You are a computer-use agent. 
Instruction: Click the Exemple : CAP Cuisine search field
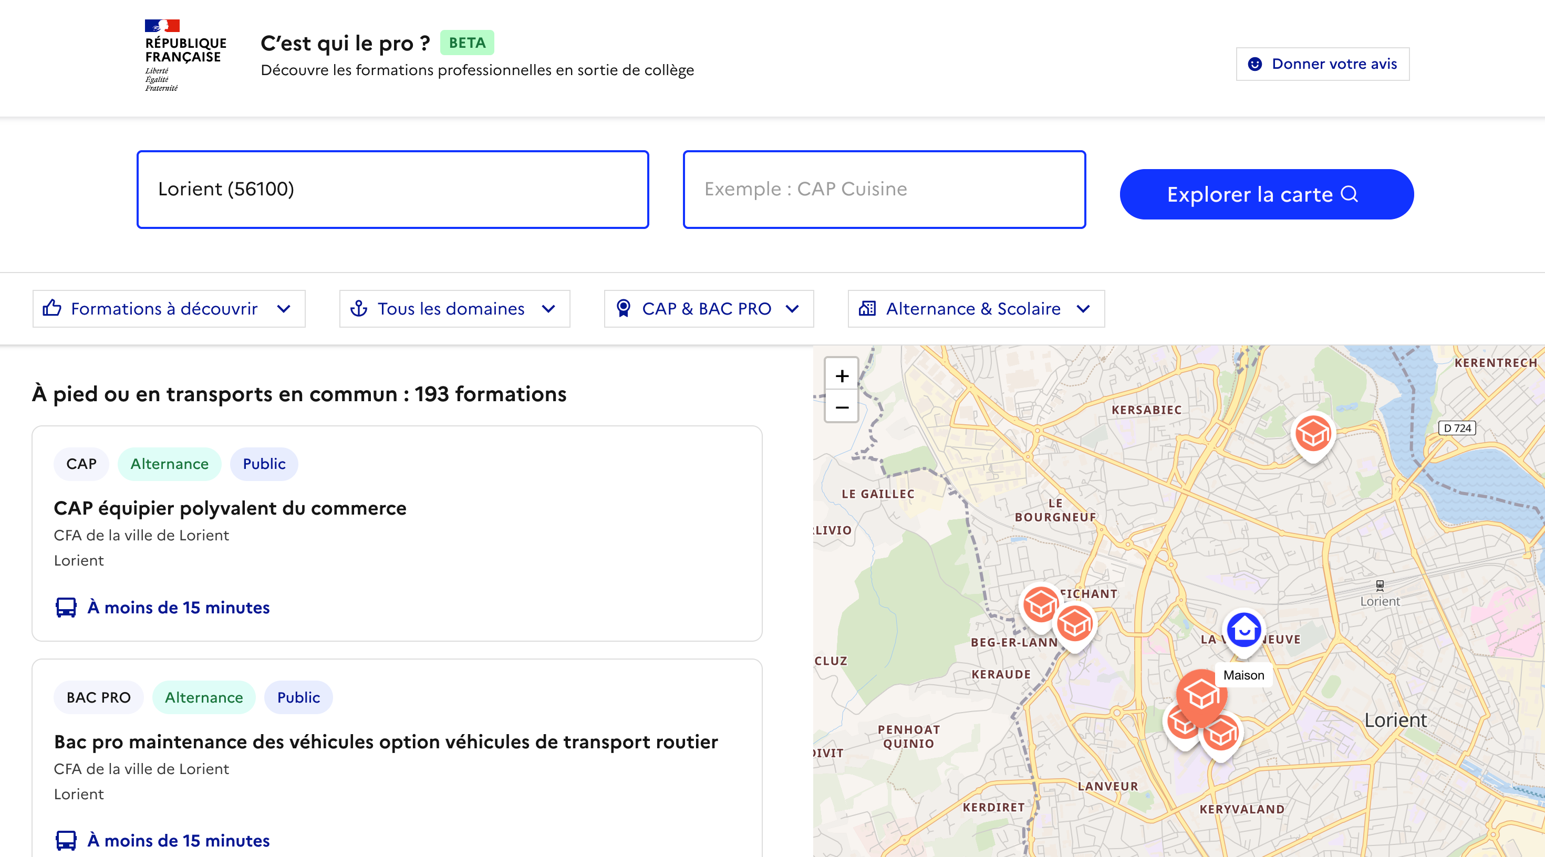[883, 189]
